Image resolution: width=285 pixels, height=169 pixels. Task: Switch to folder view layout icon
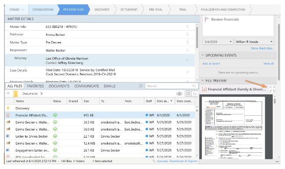(x=188, y=93)
